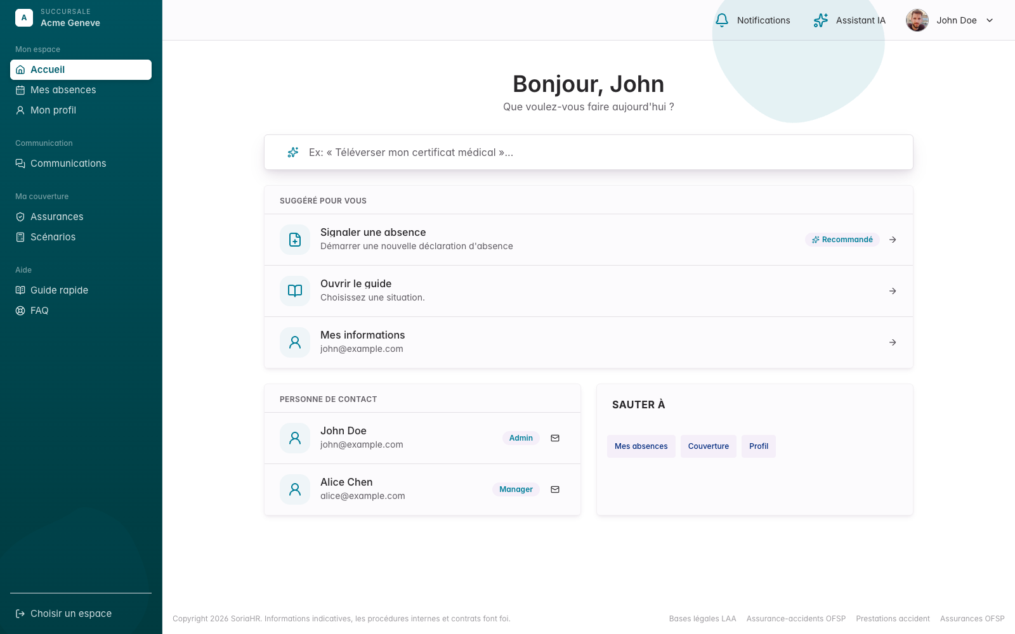Click arrow on Mes informations row

tap(893, 342)
